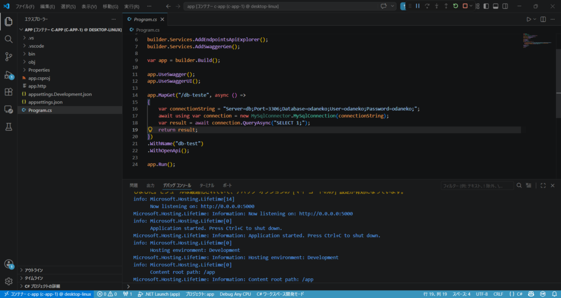Open appsettings.json file
561x298 pixels.
[x=70, y=102]
